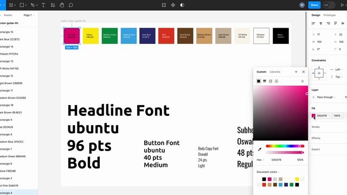Open the Page 1 dropdown
The height and width of the screenshot is (195, 347).
29,15
